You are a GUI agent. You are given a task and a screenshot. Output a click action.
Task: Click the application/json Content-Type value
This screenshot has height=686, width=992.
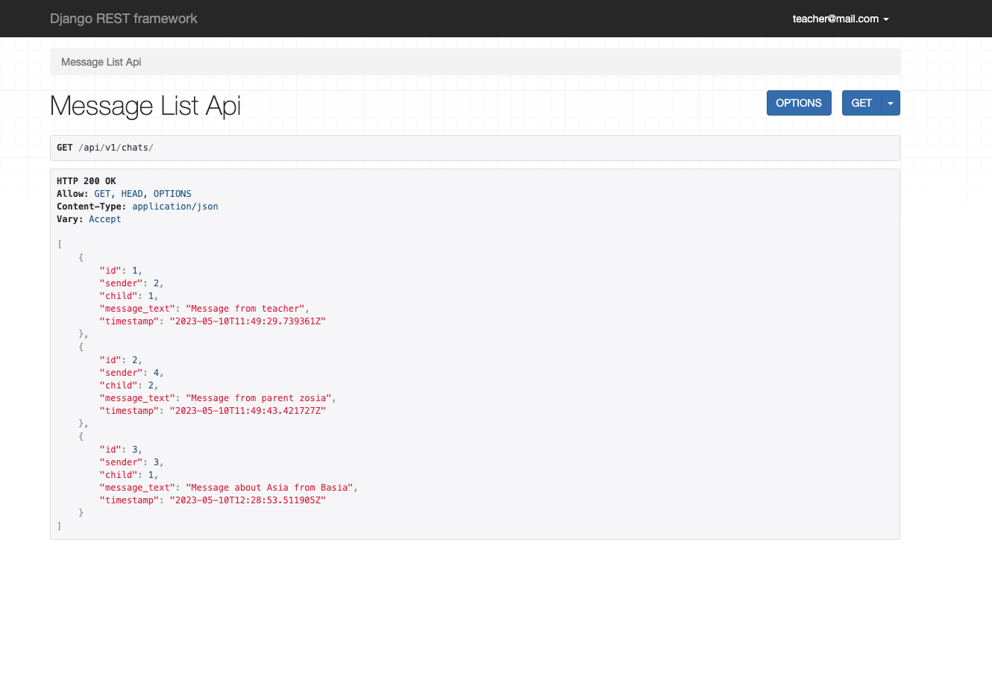(175, 206)
